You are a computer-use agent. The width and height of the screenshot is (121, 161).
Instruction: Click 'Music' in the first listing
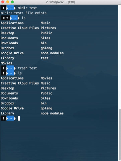pyautogui.click(x=45, y=23)
